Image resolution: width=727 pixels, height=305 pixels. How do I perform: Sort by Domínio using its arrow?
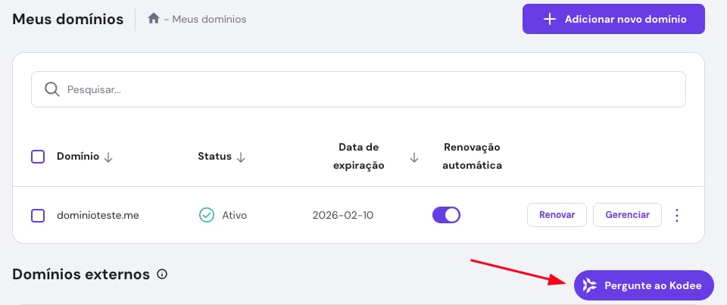pos(108,157)
